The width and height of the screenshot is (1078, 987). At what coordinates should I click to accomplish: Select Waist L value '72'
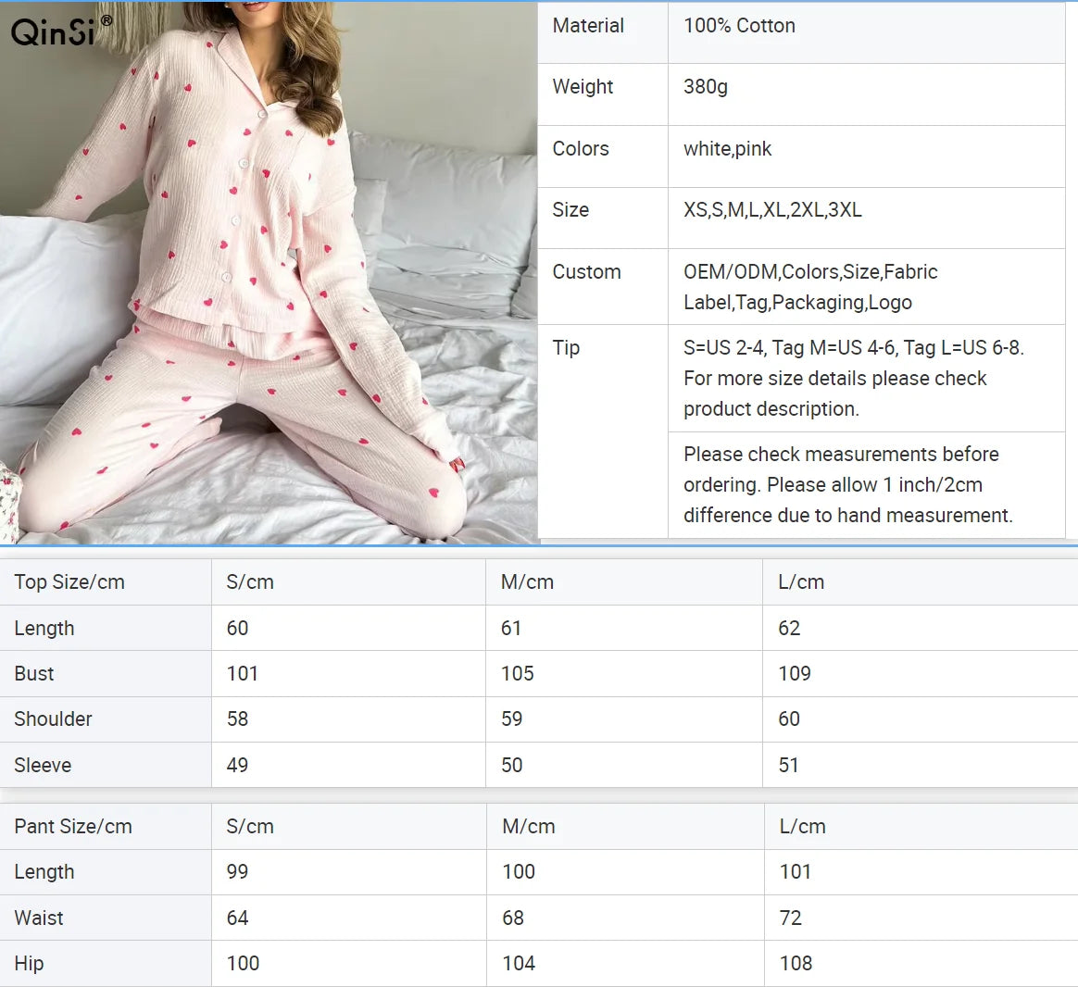tap(791, 918)
